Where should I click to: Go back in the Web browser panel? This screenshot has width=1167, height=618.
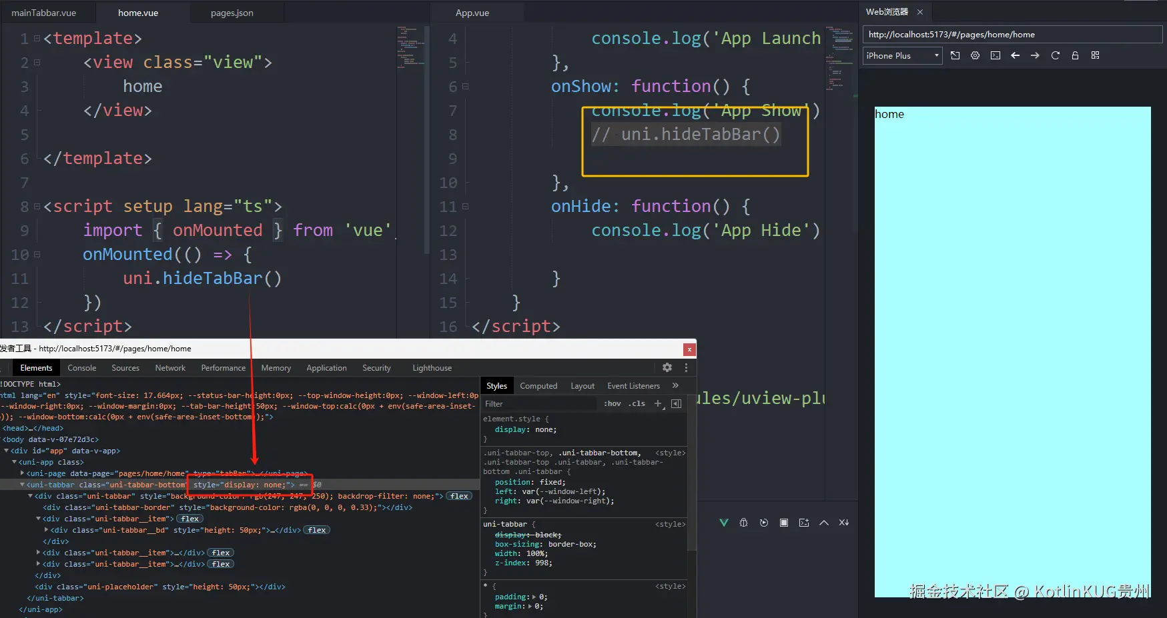click(x=1016, y=55)
